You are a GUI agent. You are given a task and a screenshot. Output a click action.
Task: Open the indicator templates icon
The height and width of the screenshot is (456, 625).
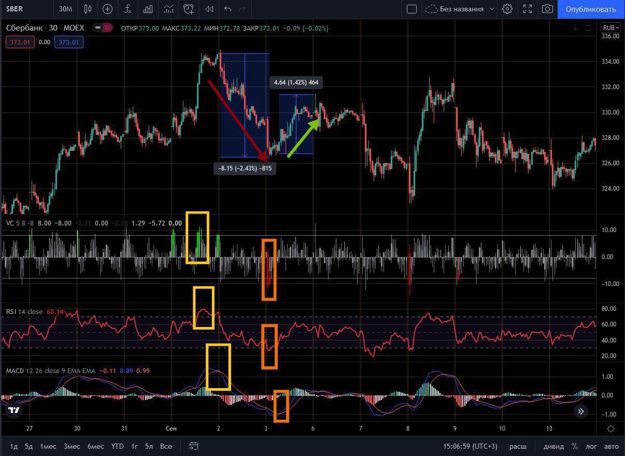click(x=168, y=9)
